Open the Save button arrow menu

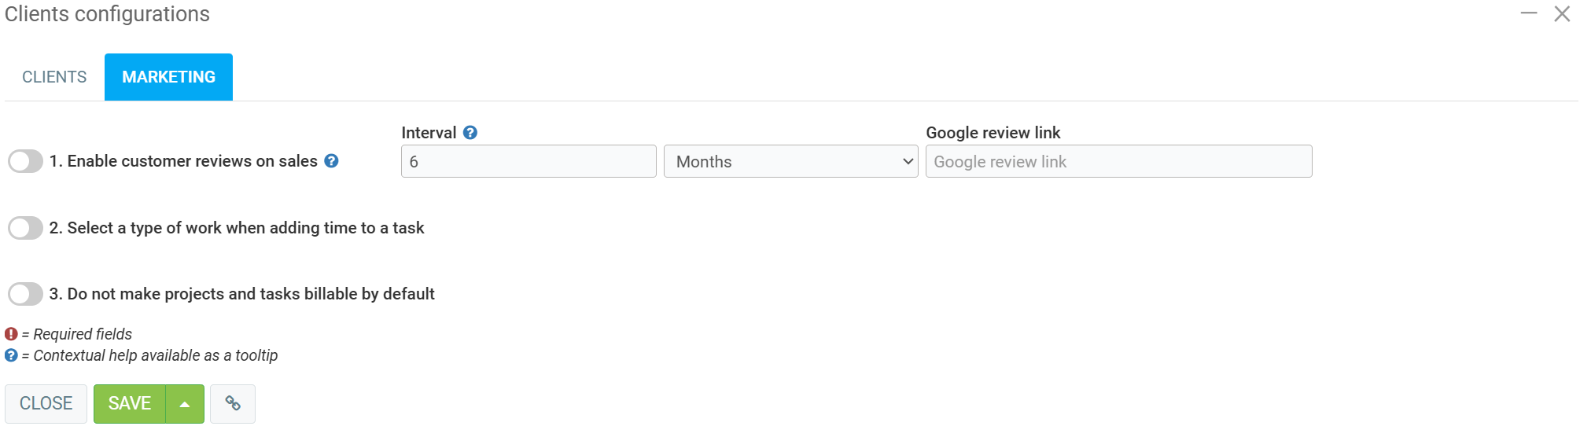pyautogui.click(x=185, y=404)
